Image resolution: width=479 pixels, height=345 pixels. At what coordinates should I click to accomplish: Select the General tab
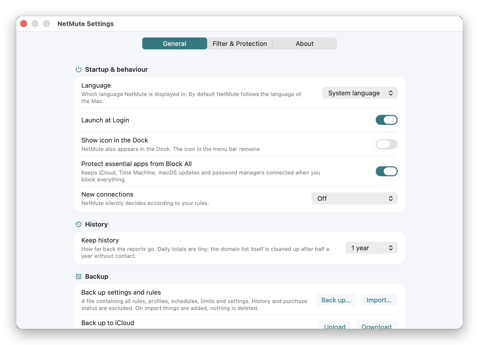[x=175, y=44]
